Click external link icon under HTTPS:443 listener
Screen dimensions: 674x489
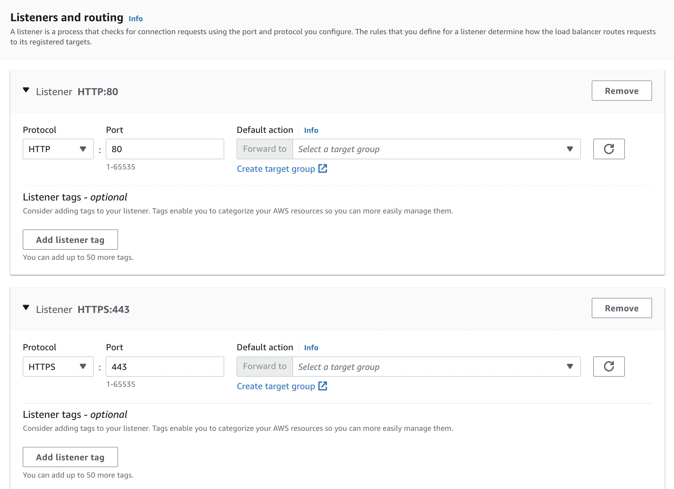(x=323, y=386)
